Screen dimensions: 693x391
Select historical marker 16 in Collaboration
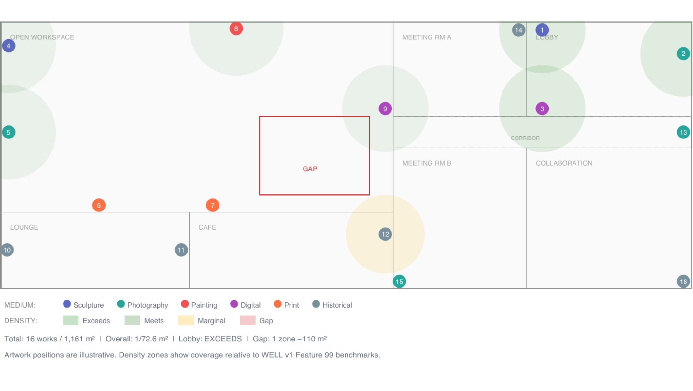pos(683,282)
